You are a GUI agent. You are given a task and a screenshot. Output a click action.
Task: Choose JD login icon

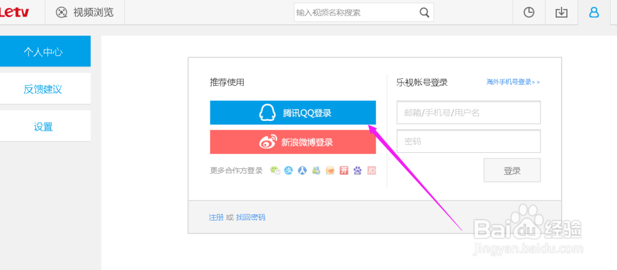click(x=371, y=171)
